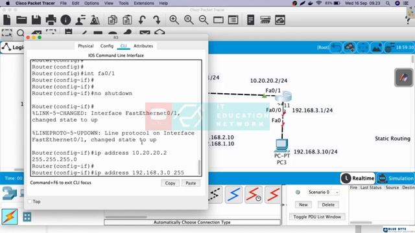Reset the zoom level with the R magnifier

click(189, 20)
